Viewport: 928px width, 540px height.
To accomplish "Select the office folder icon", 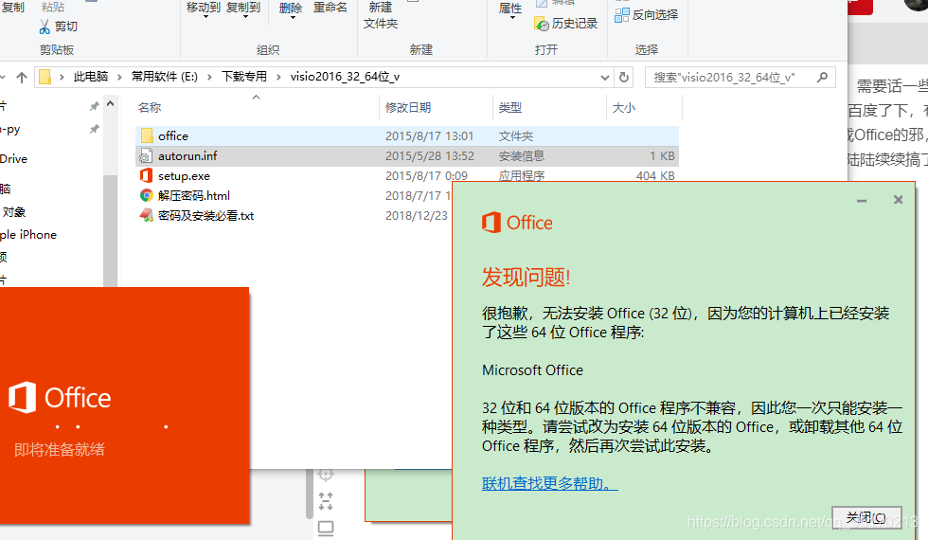I will [147, 135].
